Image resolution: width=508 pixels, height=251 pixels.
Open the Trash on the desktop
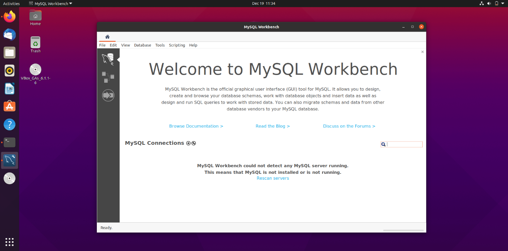35,42
